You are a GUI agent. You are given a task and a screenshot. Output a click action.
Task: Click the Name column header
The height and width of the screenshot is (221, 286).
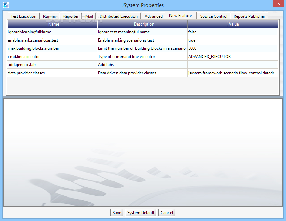53,24
